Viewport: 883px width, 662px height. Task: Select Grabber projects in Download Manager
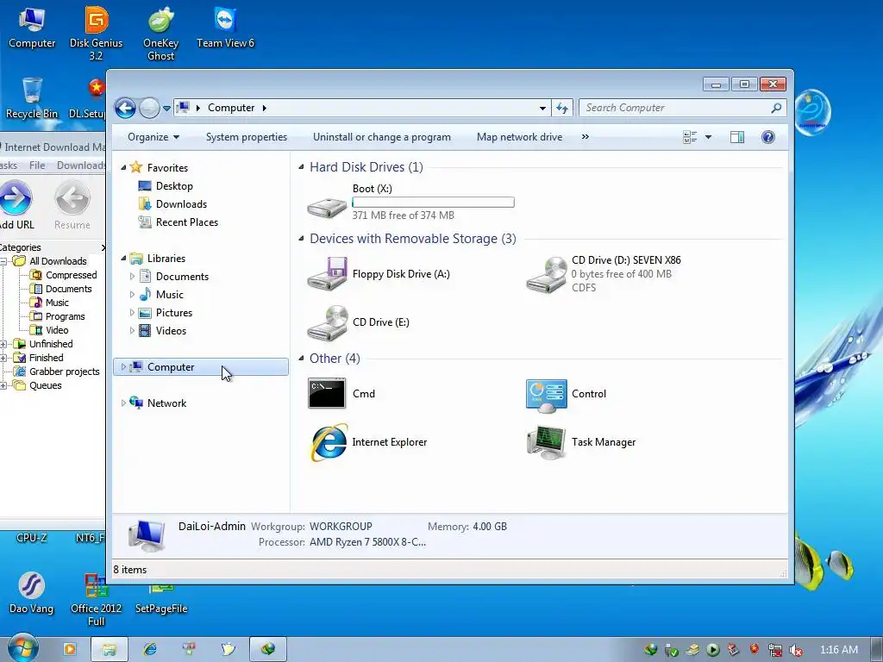tap(64, 372)
